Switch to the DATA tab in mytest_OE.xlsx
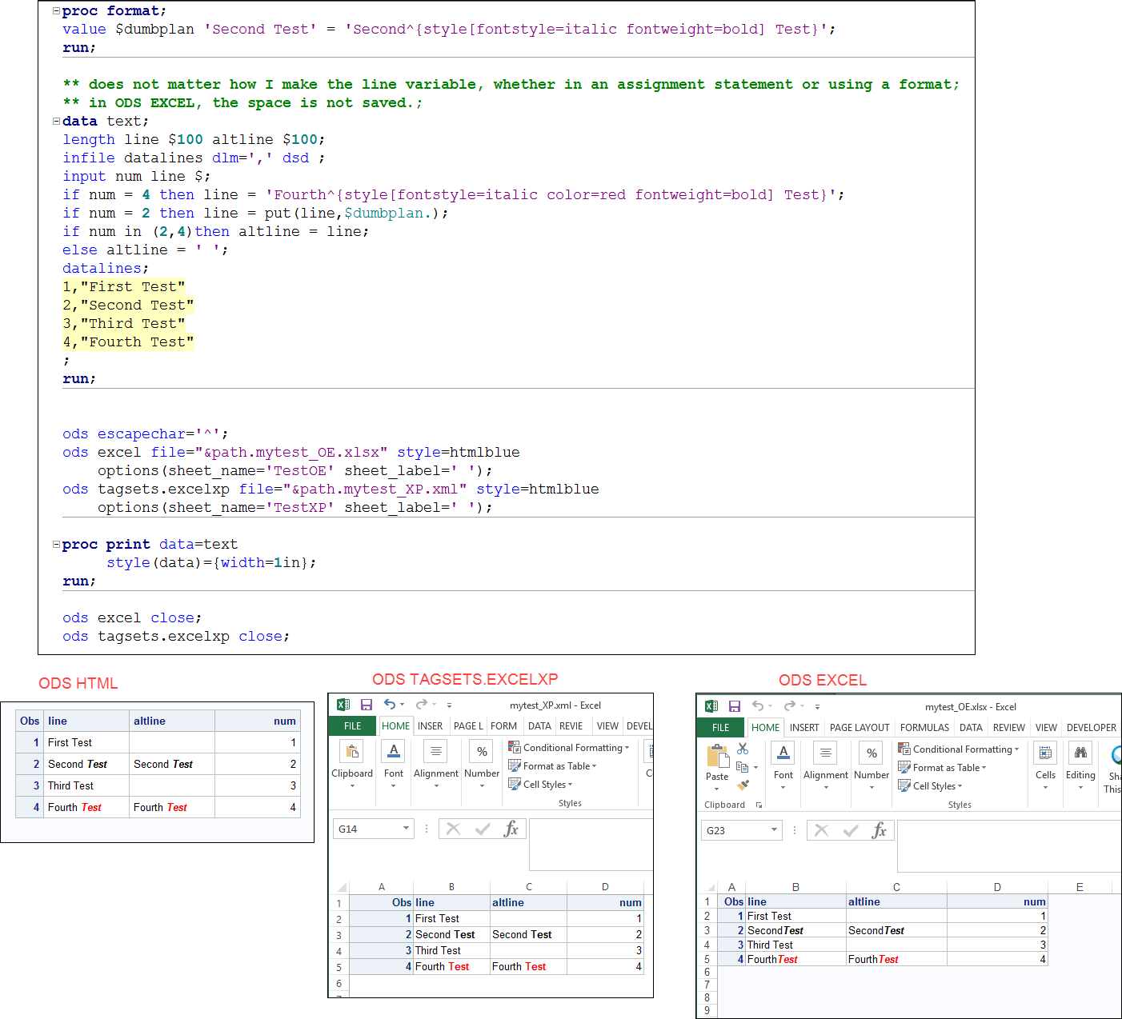The height and width of the screenshot is (1019, 1122). coord(970,727)
